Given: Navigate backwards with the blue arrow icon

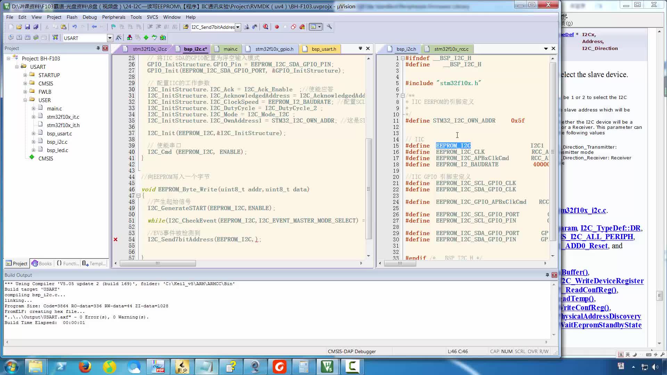Looking at the screenshot, I should [94, 27].
